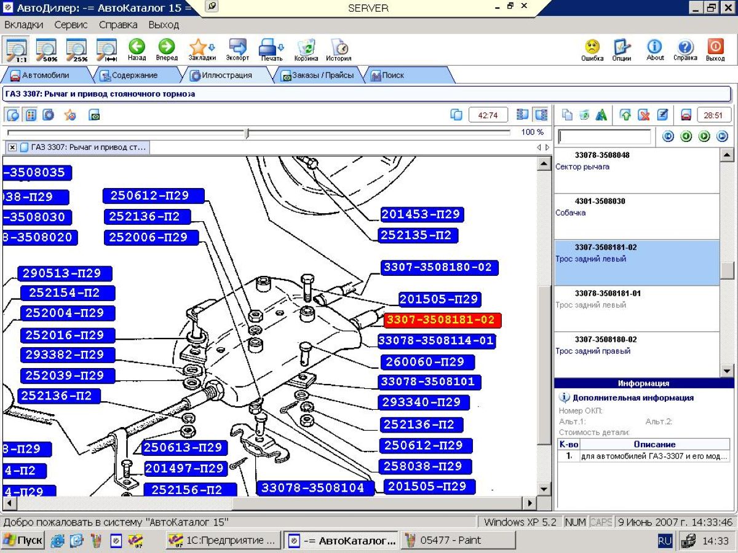Open the Справка help icon
The height and width of the screenshot is (553, 738).
pos(685,50)
